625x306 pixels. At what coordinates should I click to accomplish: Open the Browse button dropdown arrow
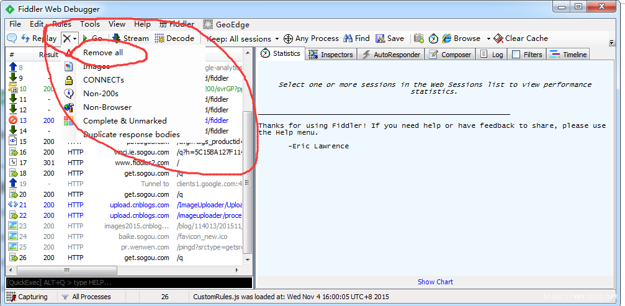(488, 38)
